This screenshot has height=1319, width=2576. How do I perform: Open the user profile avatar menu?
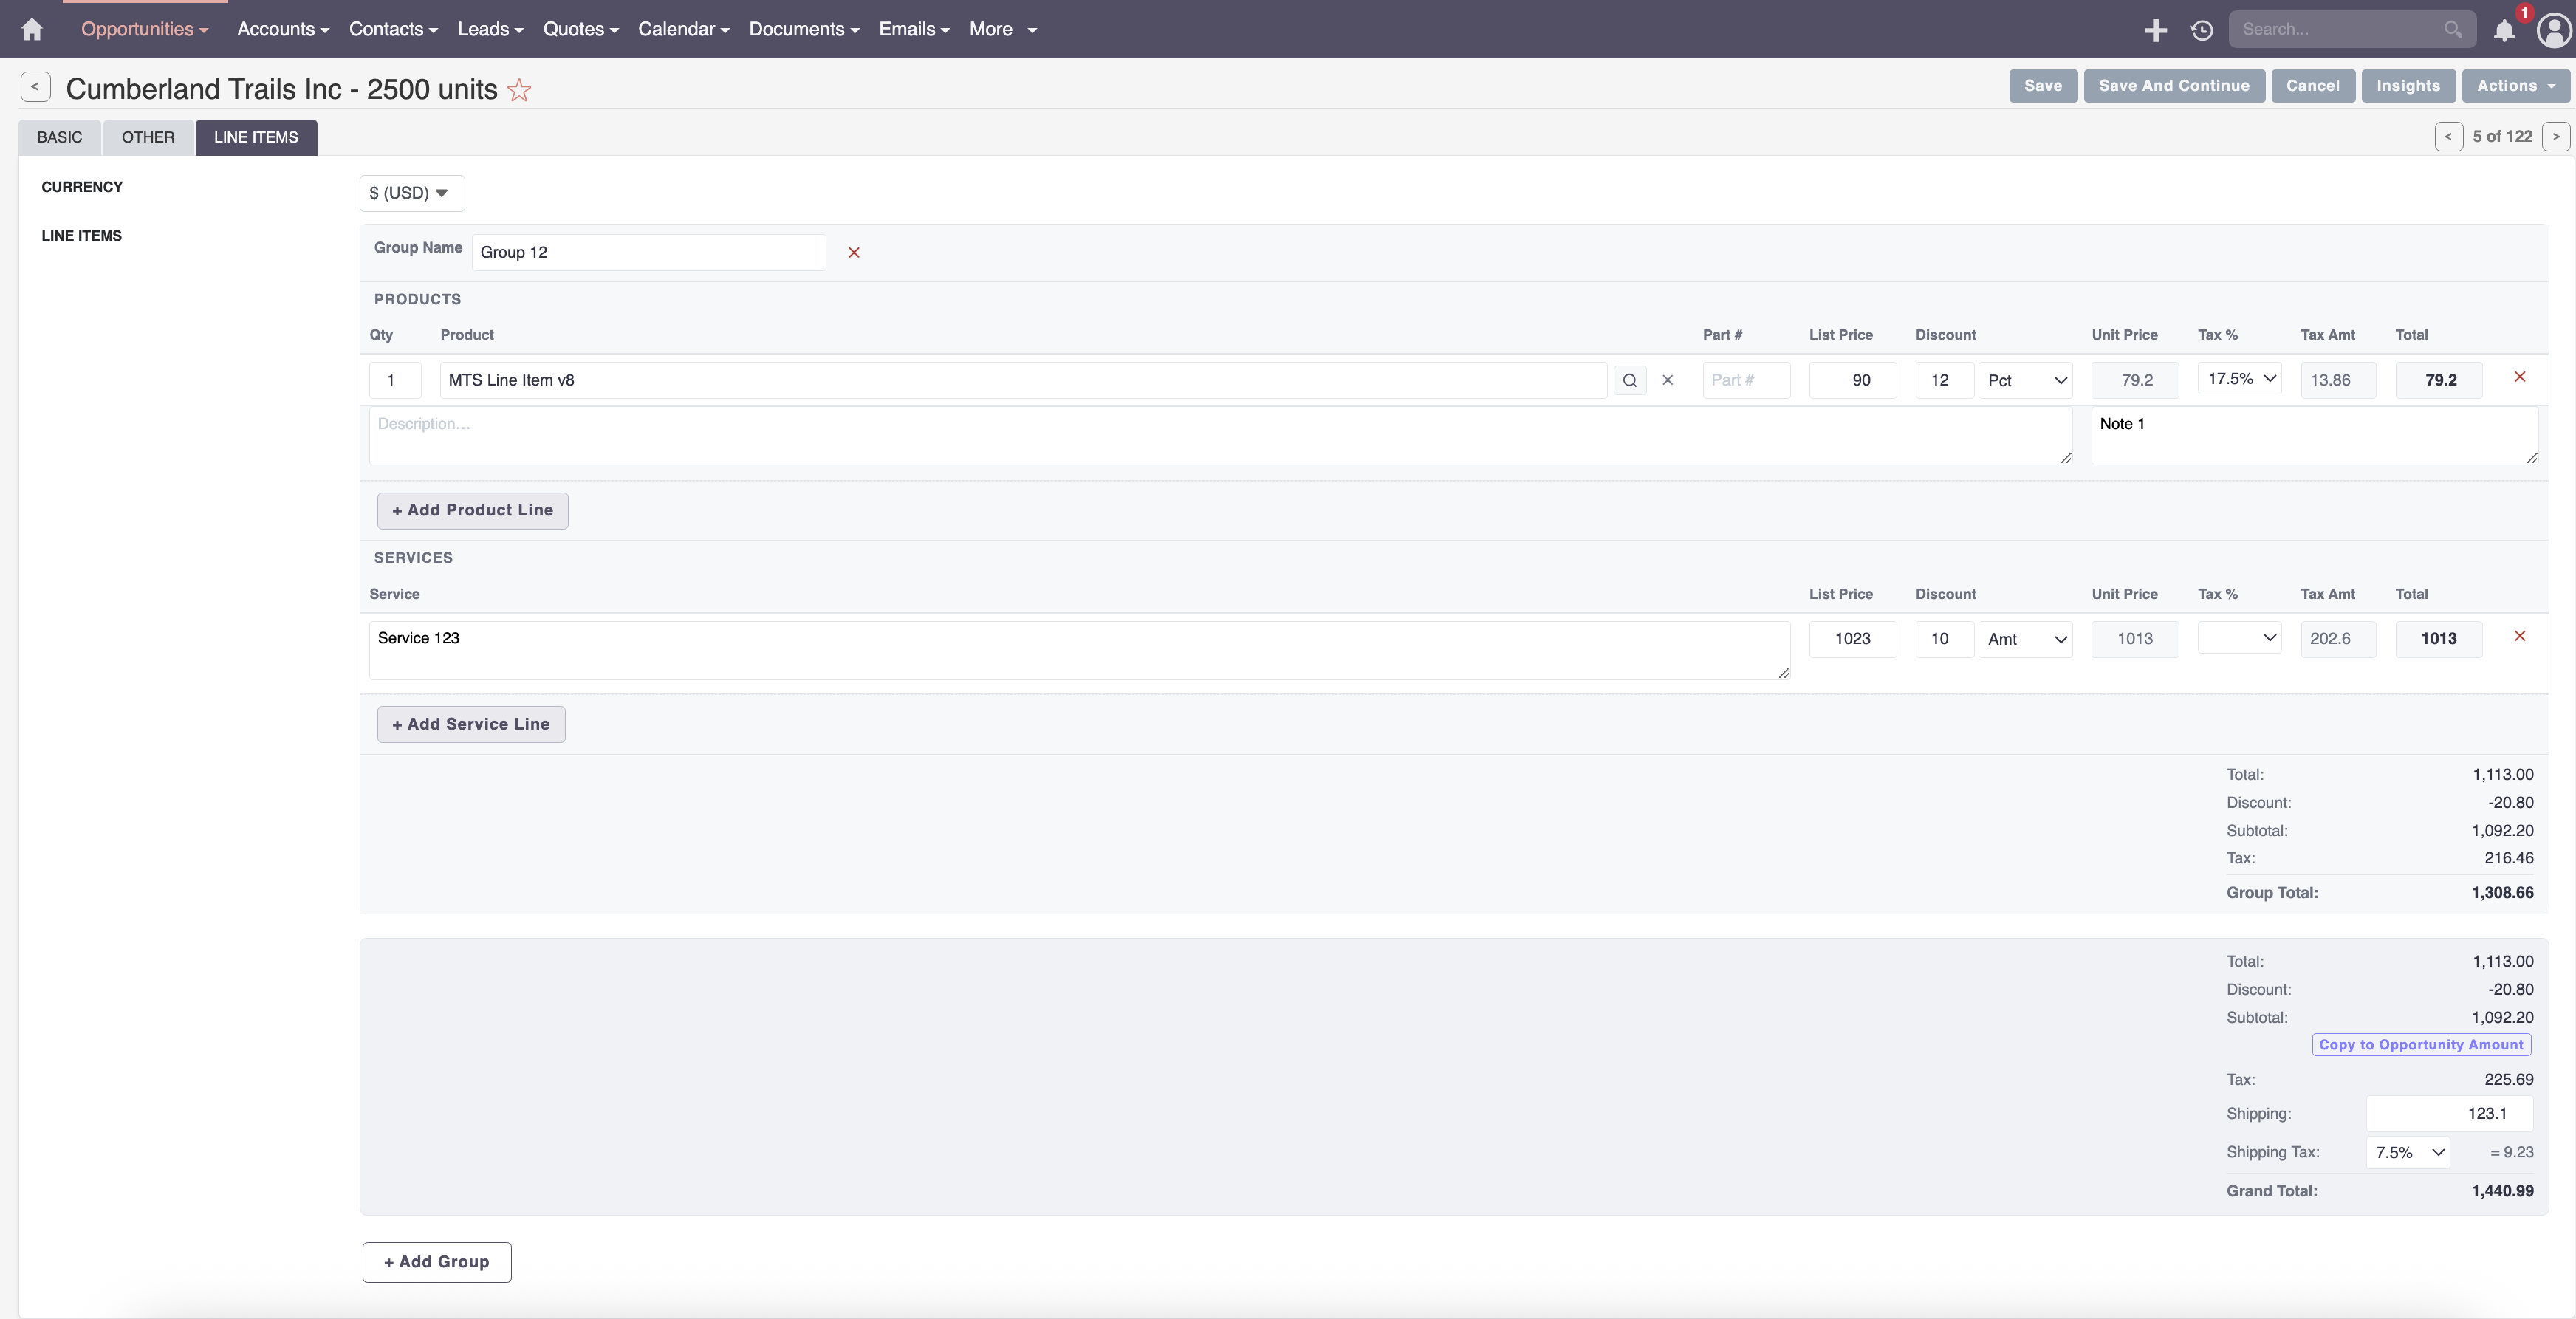click(2553, 31)
